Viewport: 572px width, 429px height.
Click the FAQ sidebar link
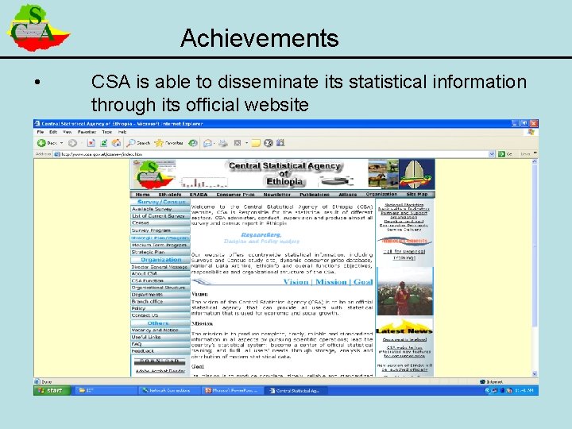tap(160, 344)
